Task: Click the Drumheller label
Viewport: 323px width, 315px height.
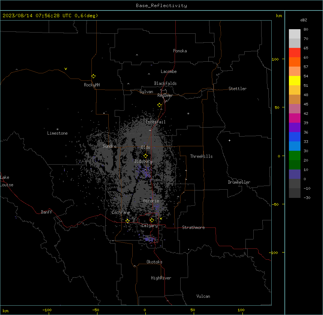Action: point(239,182)
